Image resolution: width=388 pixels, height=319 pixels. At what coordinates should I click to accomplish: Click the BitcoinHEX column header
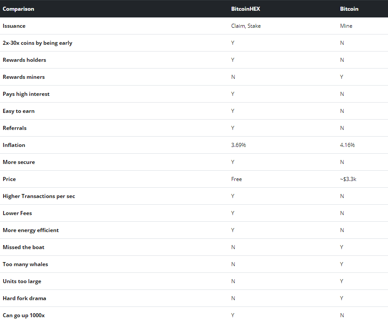point(246,9)
